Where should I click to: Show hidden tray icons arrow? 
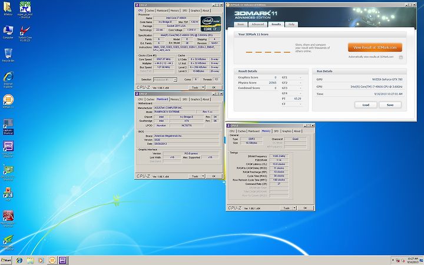point(393,261)
